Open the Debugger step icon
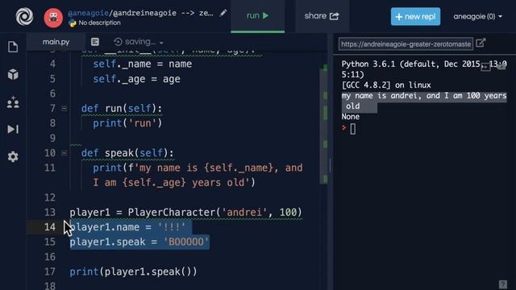The width and height of the screenshot is (516, 290). [x=13, y=129]
